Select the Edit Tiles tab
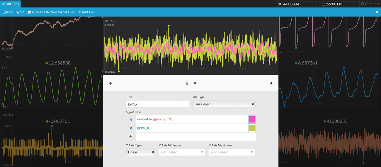The image size is (381, 167). [x=10, y=4]
